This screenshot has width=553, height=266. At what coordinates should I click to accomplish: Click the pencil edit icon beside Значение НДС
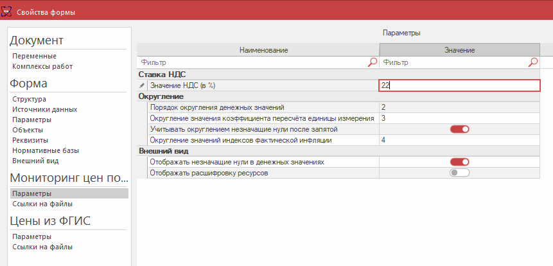click(142, 85)
